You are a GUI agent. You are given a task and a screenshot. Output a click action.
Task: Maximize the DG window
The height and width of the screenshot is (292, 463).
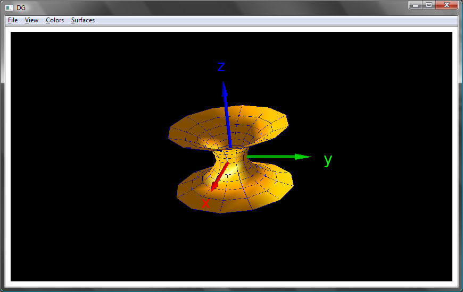point(429,5)
